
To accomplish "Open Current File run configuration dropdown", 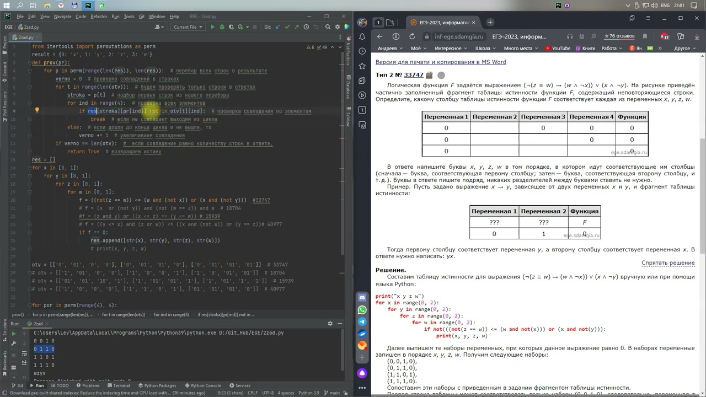I will point(188,26).
